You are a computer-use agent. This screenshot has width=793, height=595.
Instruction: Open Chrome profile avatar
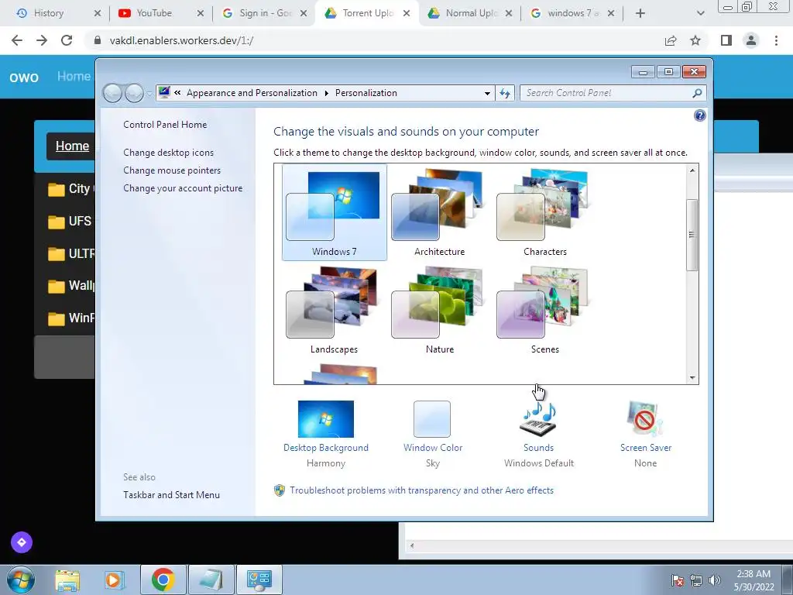[x=751, y=40]
